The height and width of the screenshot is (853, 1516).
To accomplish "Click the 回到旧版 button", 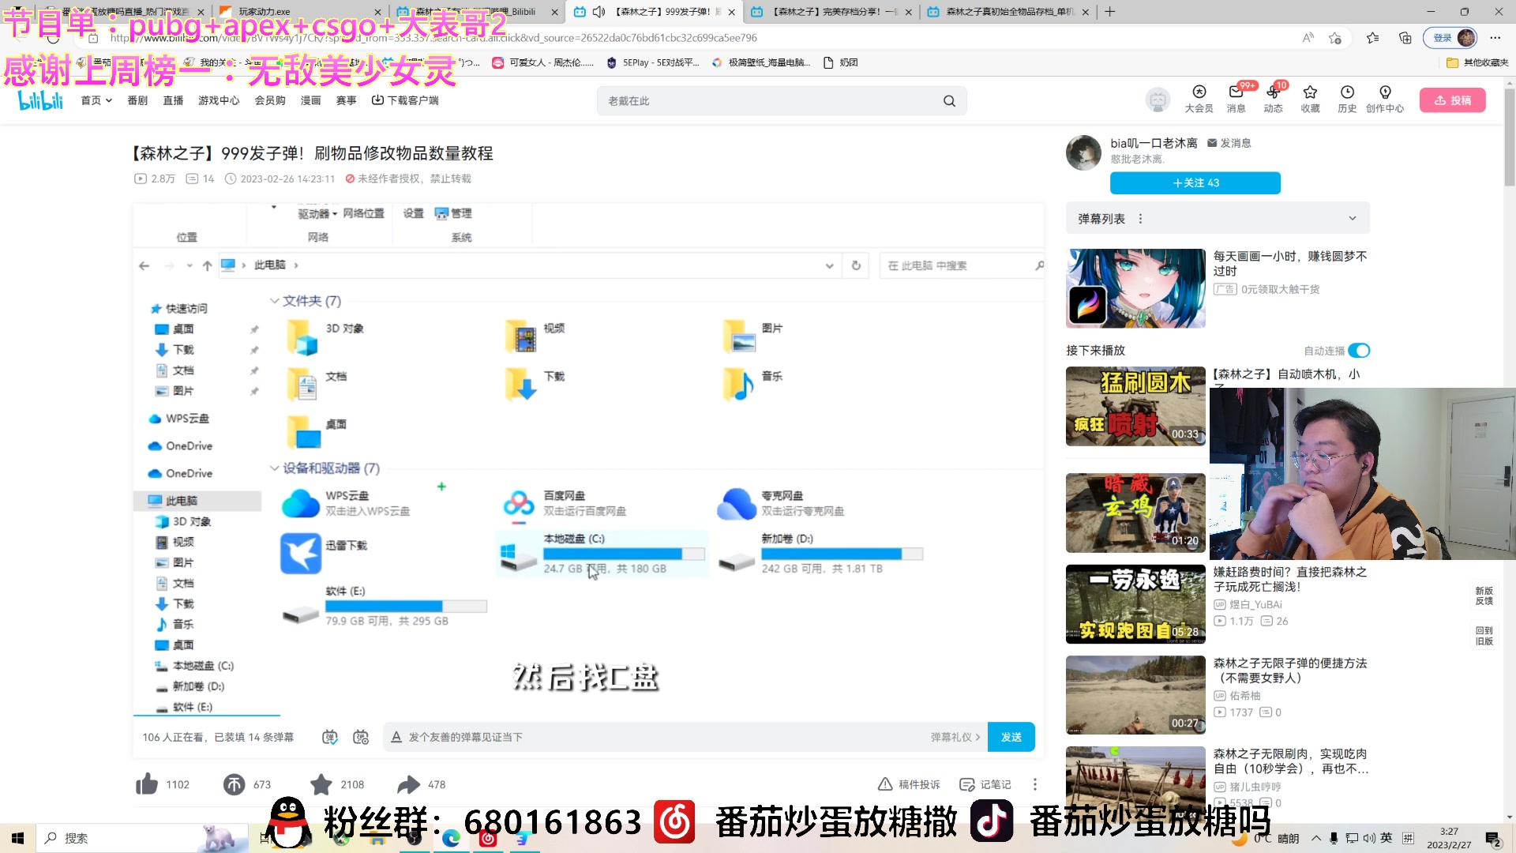I will 1484,636.
